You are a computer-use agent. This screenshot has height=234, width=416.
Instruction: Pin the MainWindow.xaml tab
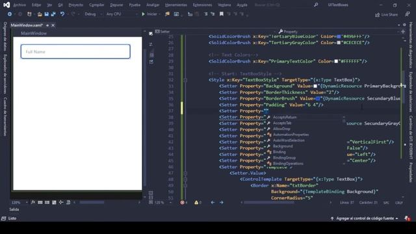47,25
